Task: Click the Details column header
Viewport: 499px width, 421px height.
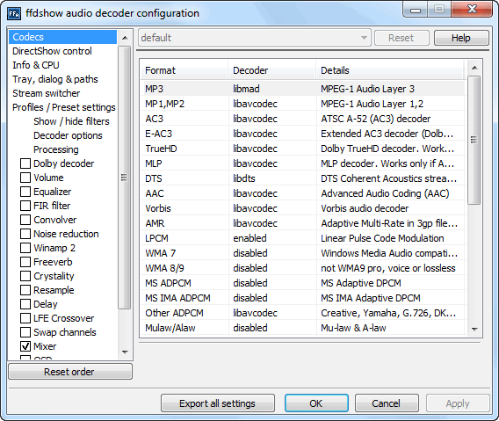Action: click(390, 70)
